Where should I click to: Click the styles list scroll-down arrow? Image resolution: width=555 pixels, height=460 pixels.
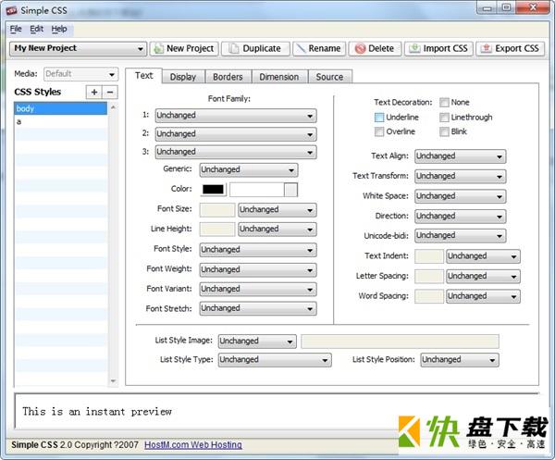pos(113,381)
